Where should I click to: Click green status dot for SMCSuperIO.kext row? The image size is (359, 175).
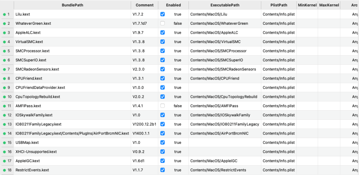pyautogui.click(x=4, y=60)
